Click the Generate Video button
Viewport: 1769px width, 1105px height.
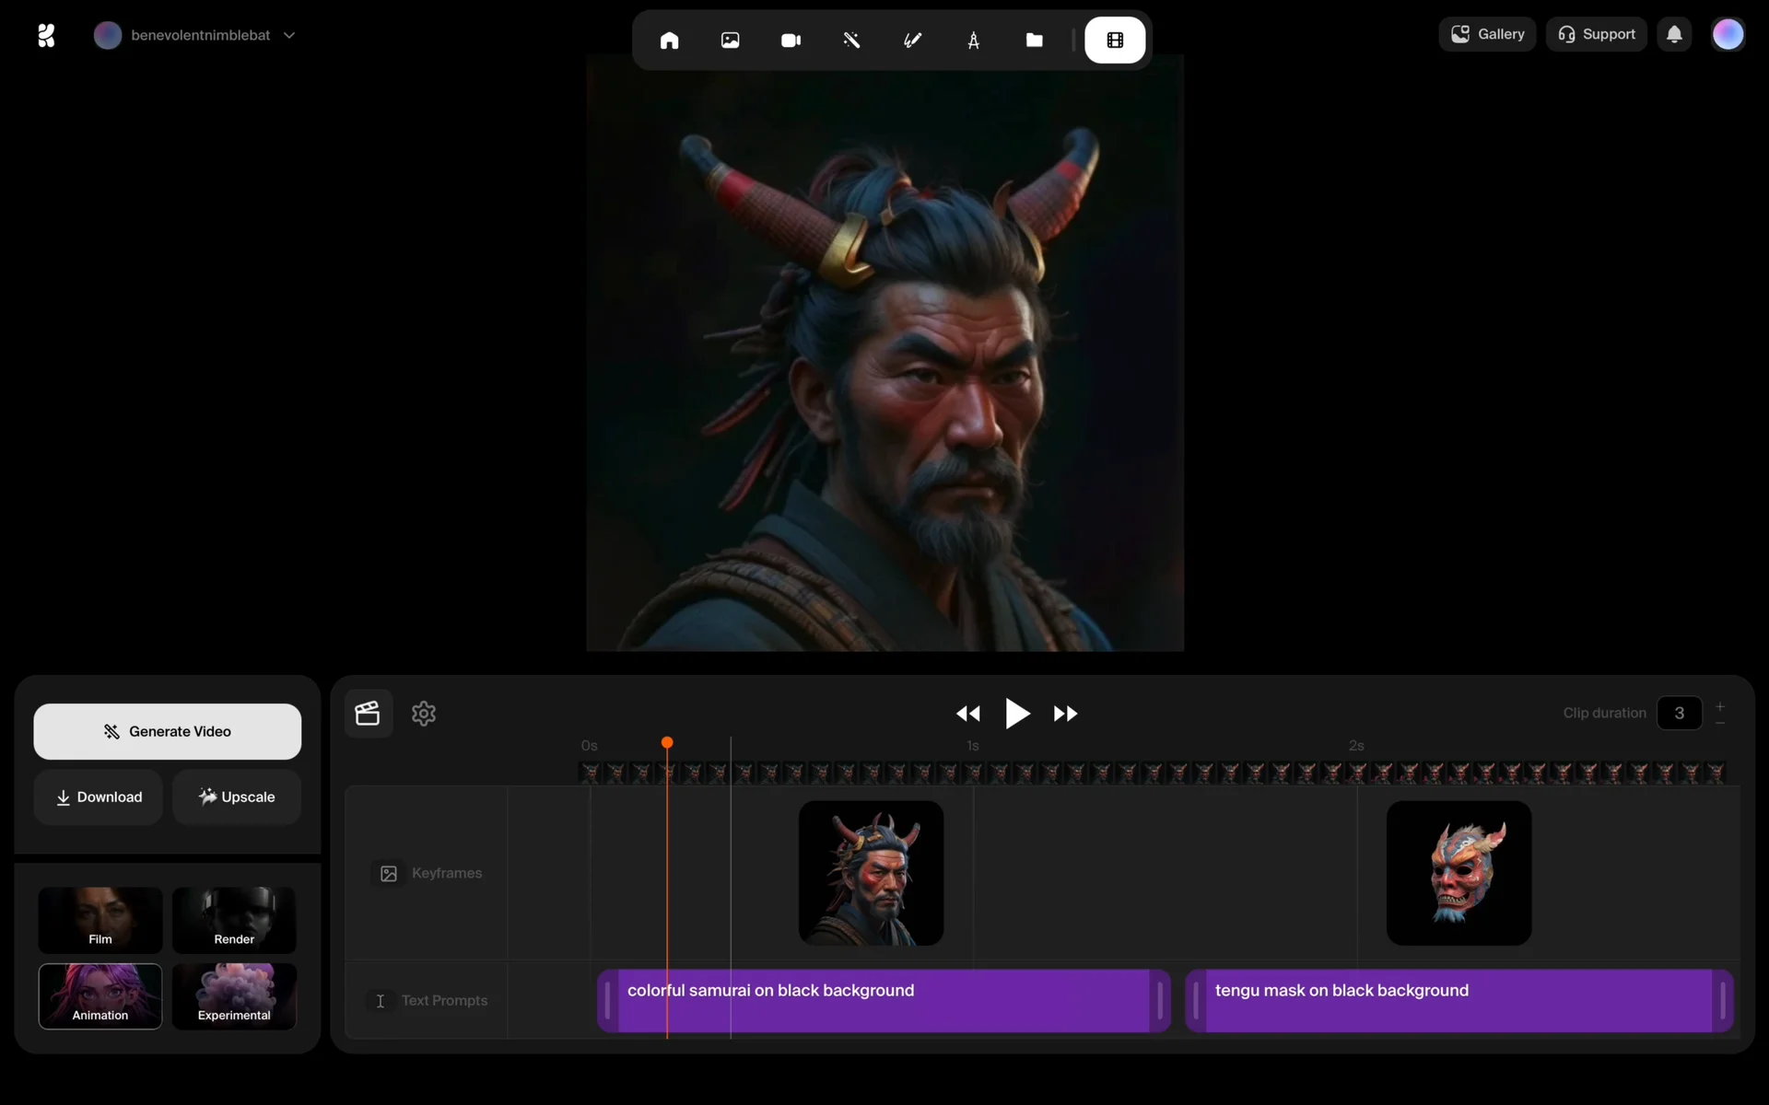pos(167,732)
